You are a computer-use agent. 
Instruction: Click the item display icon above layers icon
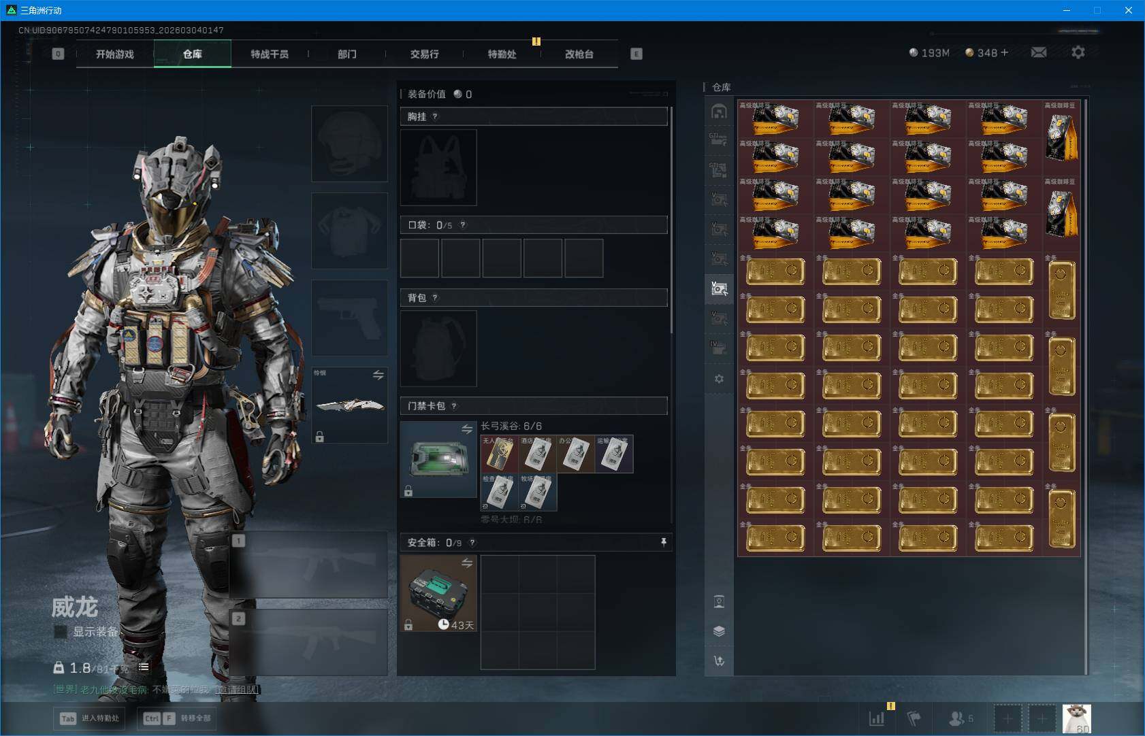tap(719, 601)
